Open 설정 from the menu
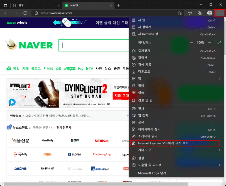The image size is (226, 186). pyautogui.click(x=176, y=158)
